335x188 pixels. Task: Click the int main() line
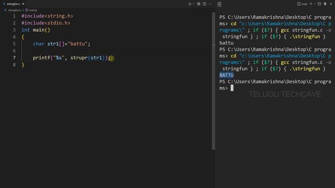[x=36, y=30]
